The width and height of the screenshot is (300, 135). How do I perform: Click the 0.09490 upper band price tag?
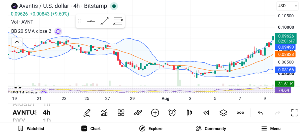[285, 47]
